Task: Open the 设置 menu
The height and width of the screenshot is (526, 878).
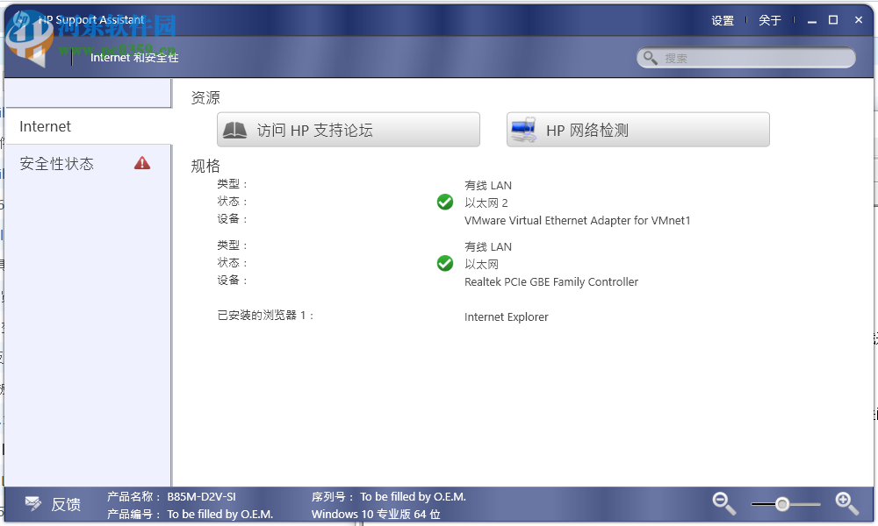Action: [722, 20]
